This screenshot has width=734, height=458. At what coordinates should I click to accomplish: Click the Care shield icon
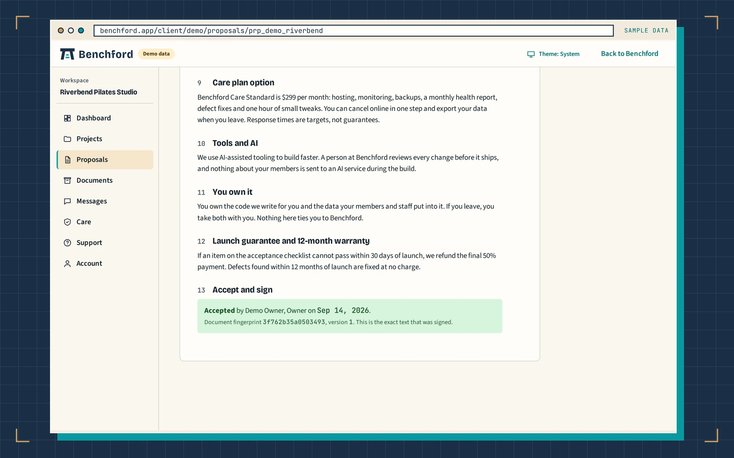tap(67, 222)
